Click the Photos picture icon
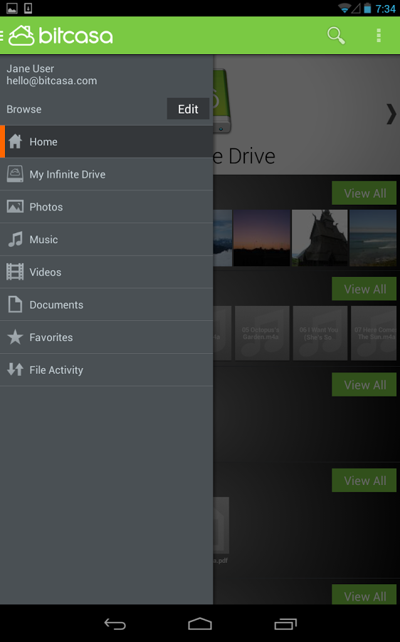400x642 pixels. tap(15, 206)
